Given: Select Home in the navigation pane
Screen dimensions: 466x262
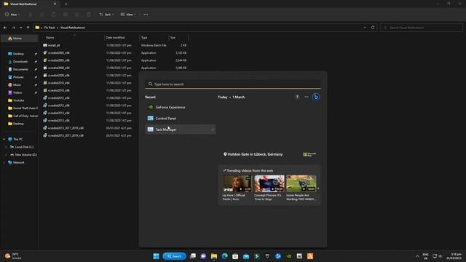Looking at the screenshot, I should [x=19, y=39].
